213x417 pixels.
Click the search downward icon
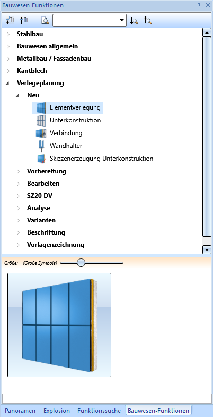click(x=134, y=20)
